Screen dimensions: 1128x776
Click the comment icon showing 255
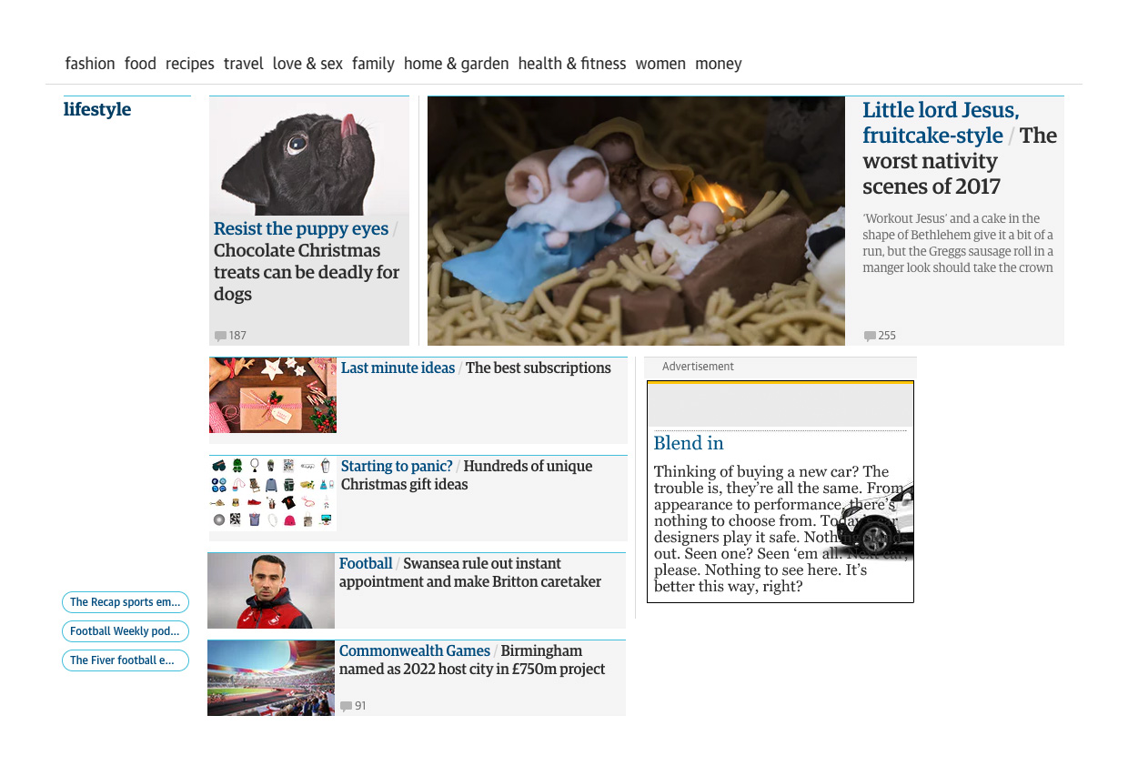[870, 336]
